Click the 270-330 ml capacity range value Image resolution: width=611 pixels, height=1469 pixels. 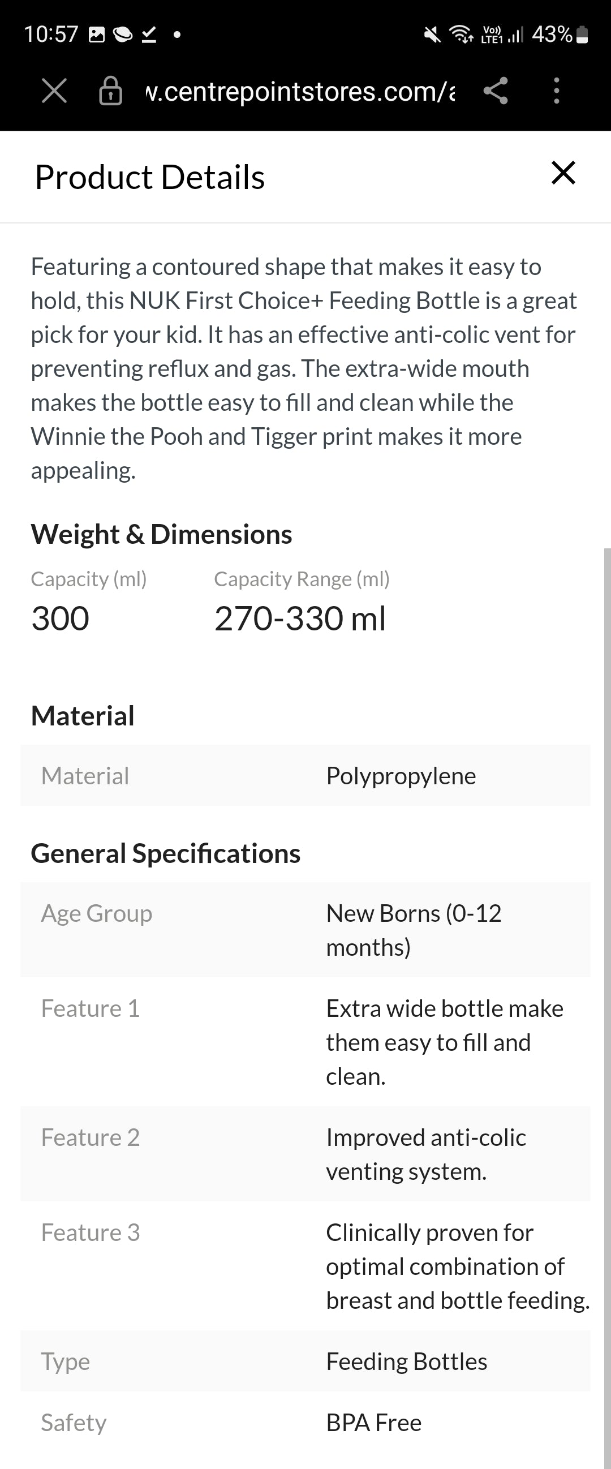tap(300, 618)
